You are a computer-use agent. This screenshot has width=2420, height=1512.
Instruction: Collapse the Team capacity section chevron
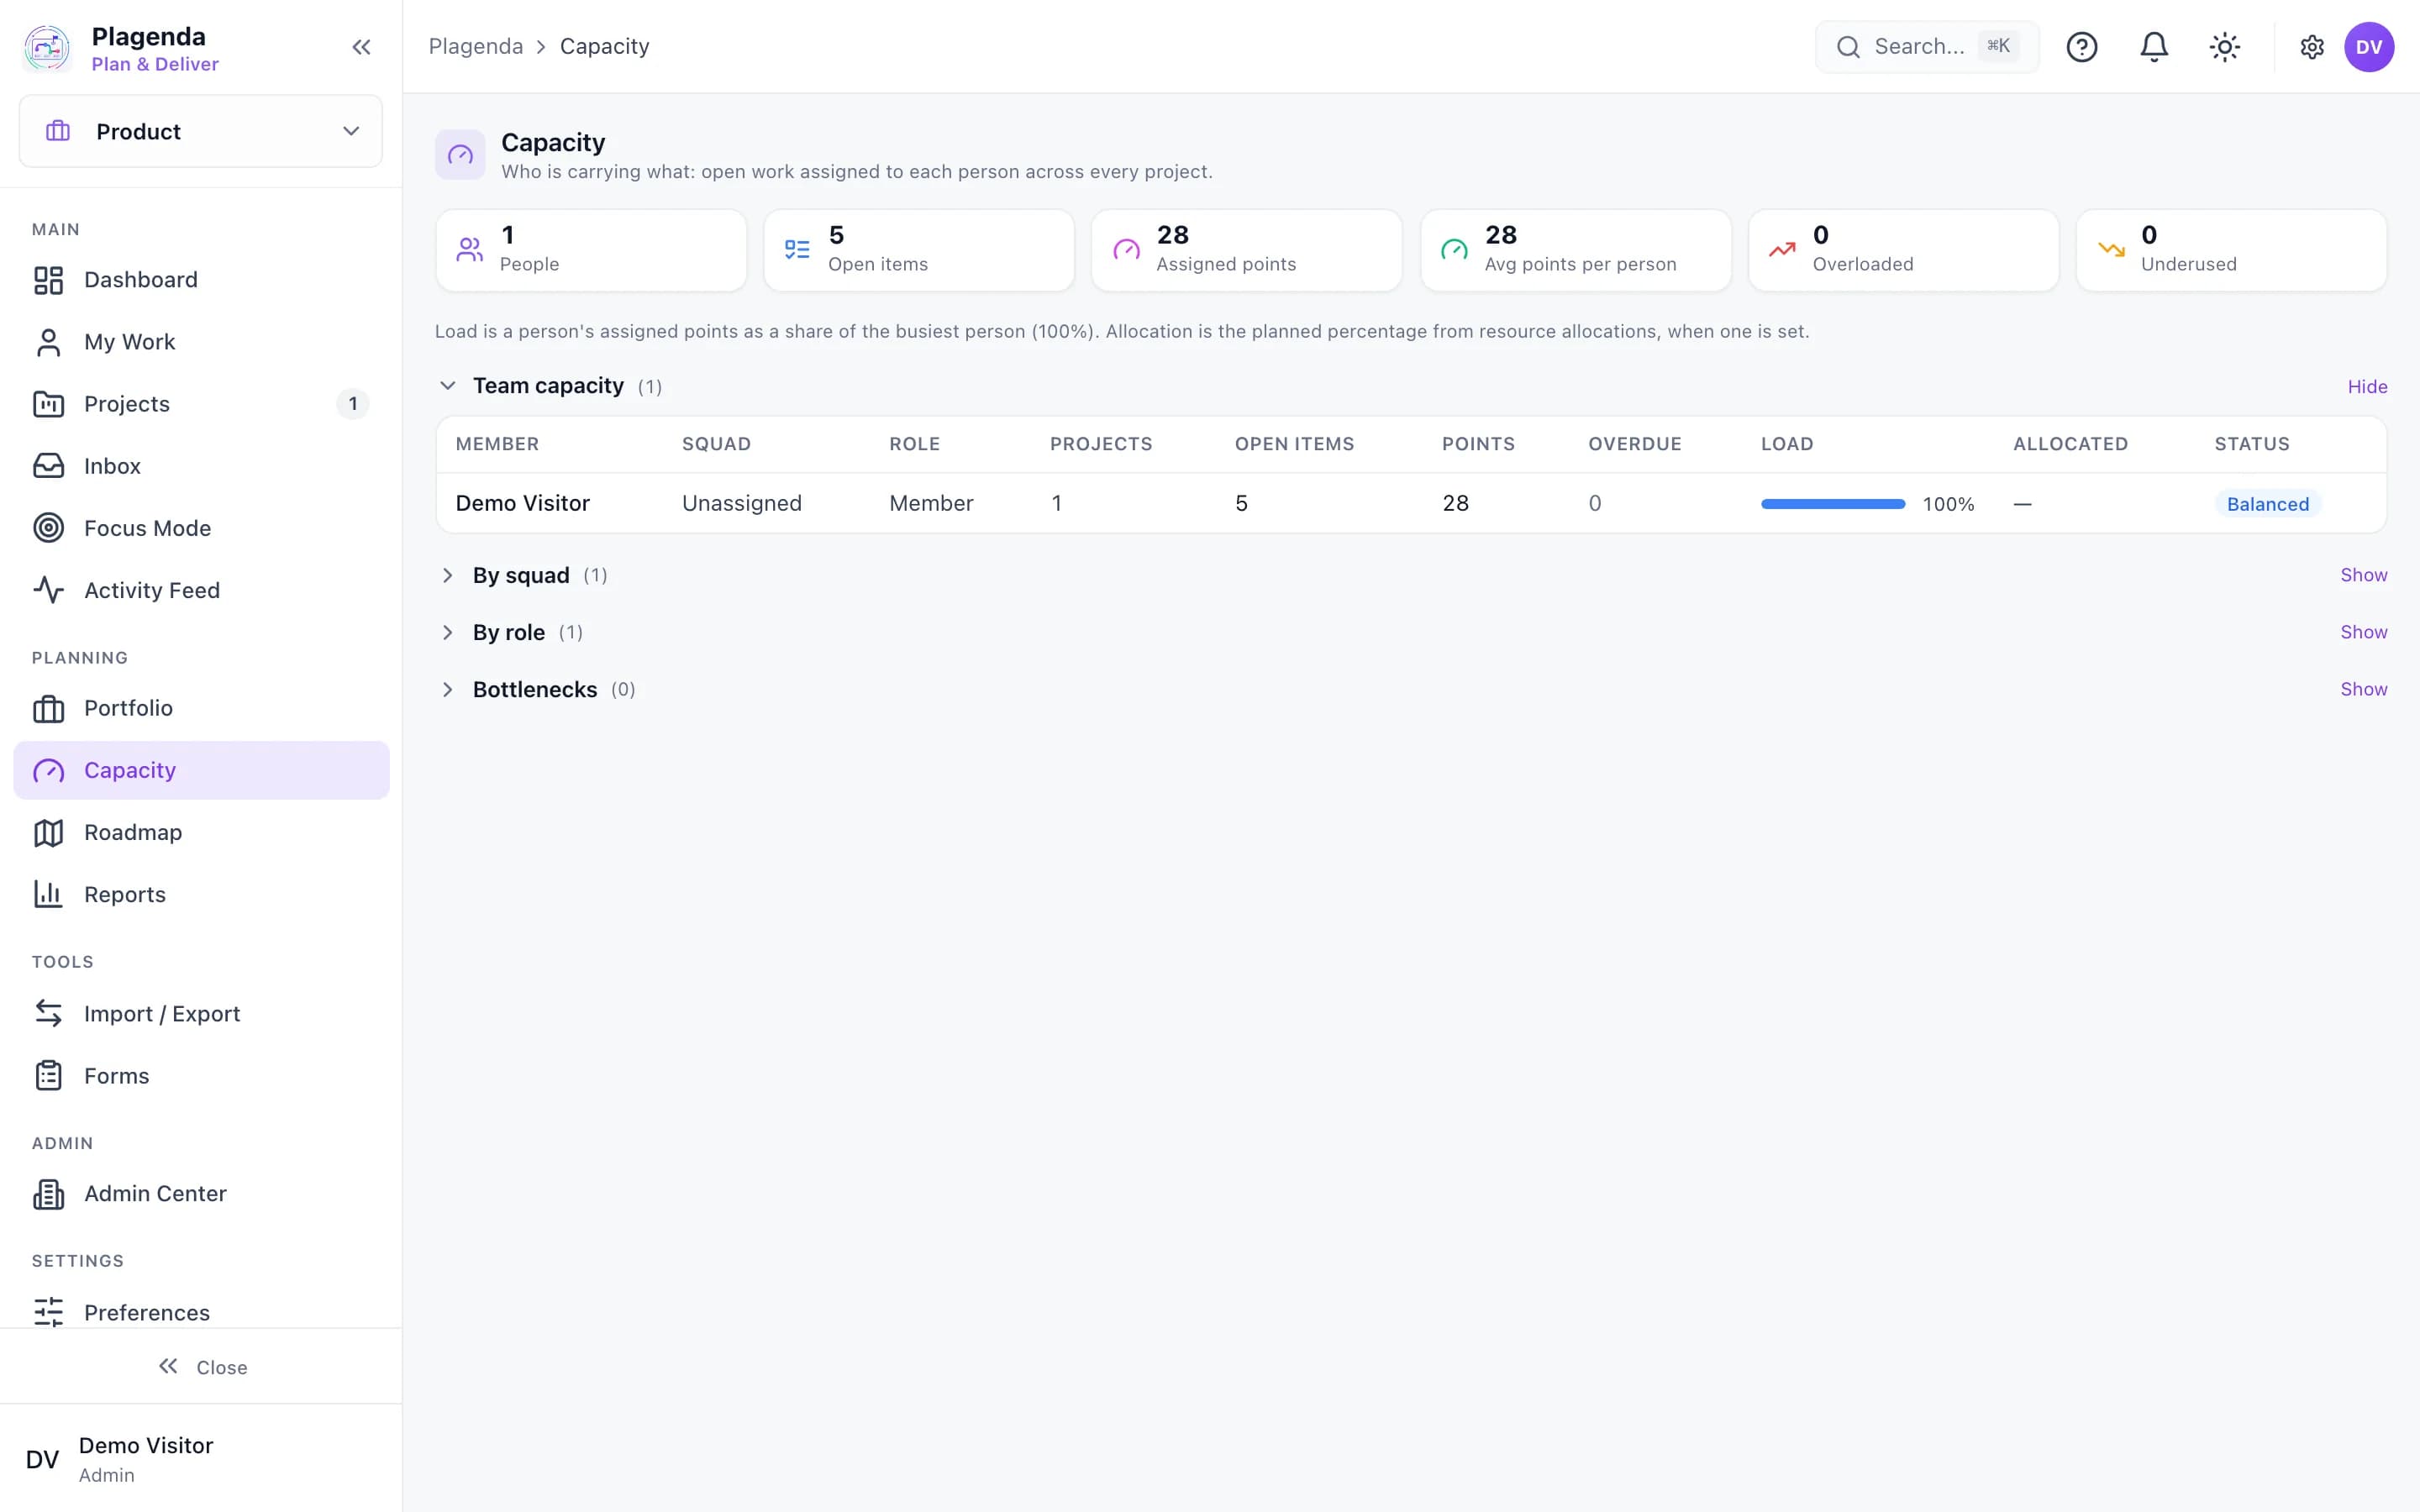click(x=447, y=386)
